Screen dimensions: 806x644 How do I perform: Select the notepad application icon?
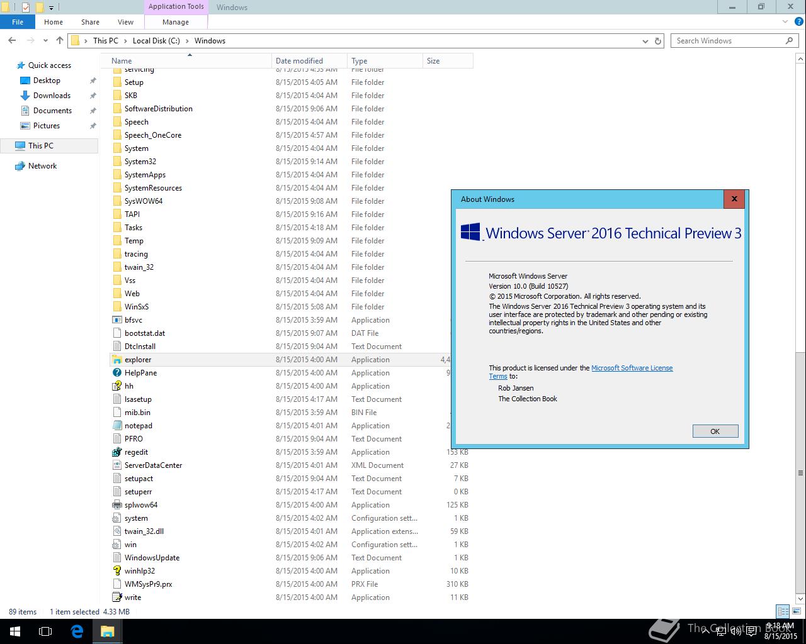point(116,426)
